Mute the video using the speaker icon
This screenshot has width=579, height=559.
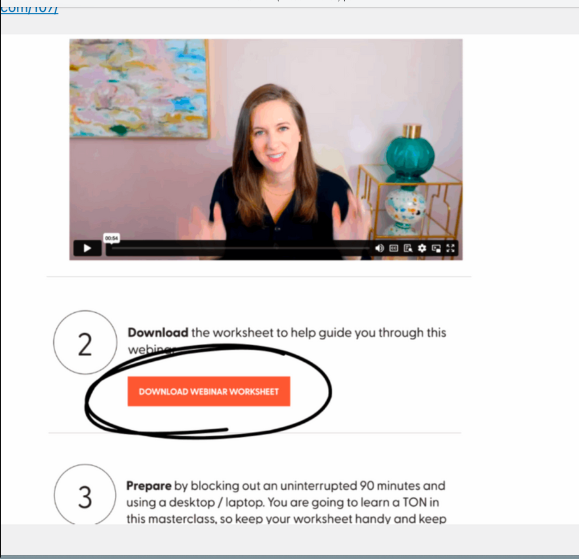379,248
